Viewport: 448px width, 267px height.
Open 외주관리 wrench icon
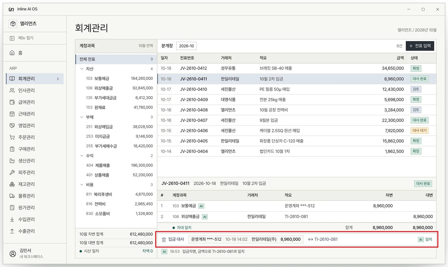[x=12, y=173]
